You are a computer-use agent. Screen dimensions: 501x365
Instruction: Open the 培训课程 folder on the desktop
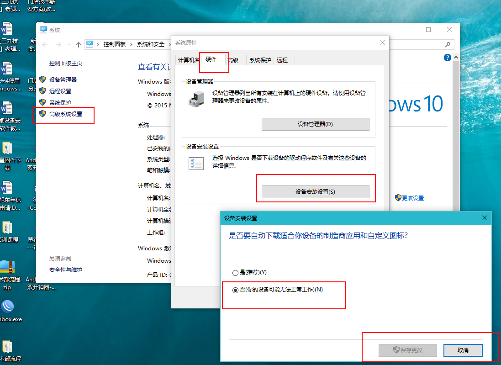tap(7, 232)
